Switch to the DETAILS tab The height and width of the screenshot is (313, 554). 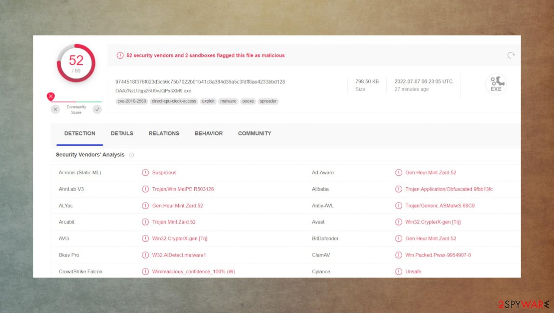coord(122,134)
